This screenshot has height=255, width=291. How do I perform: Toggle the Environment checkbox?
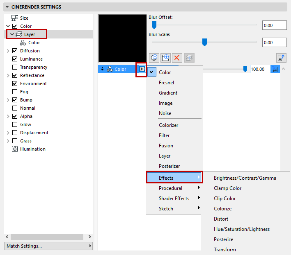tap(15, 83)
